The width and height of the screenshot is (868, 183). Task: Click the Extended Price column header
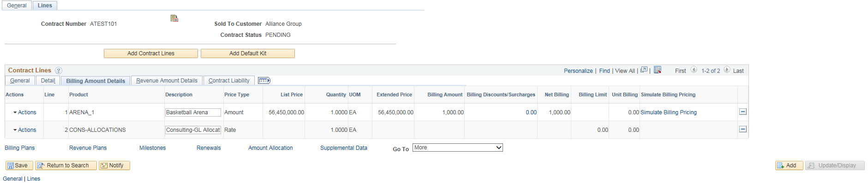tap(394, 94)
